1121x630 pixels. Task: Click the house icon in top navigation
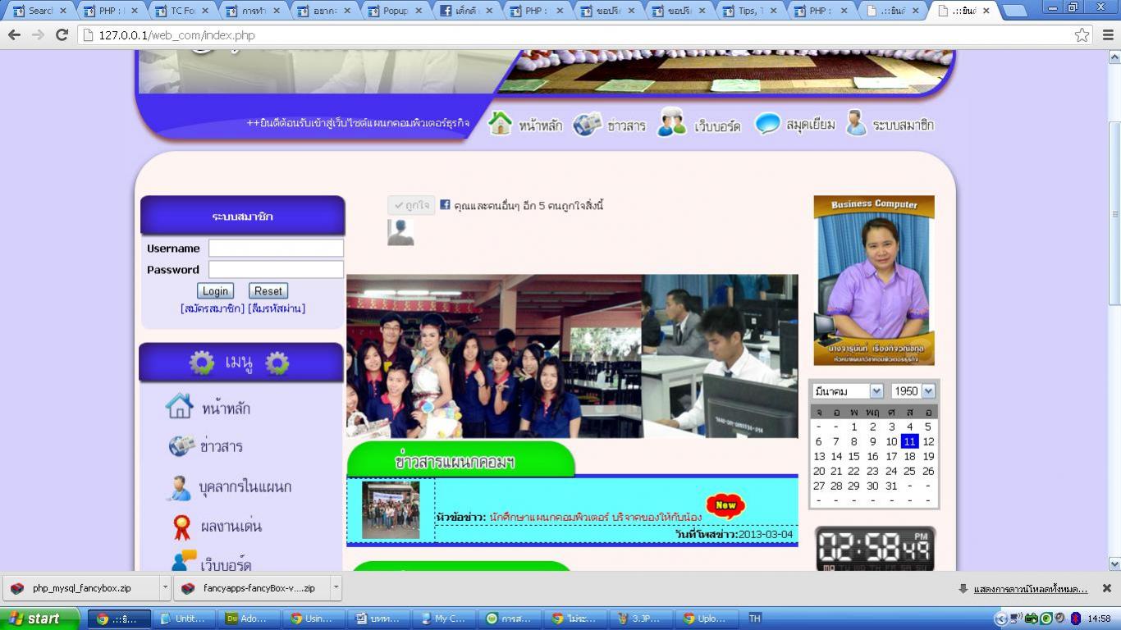click(500, 123)
